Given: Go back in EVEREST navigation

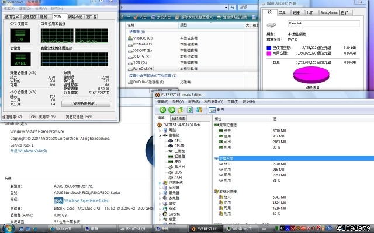Looking at the screenshot, I should click(x=162, y=110).
